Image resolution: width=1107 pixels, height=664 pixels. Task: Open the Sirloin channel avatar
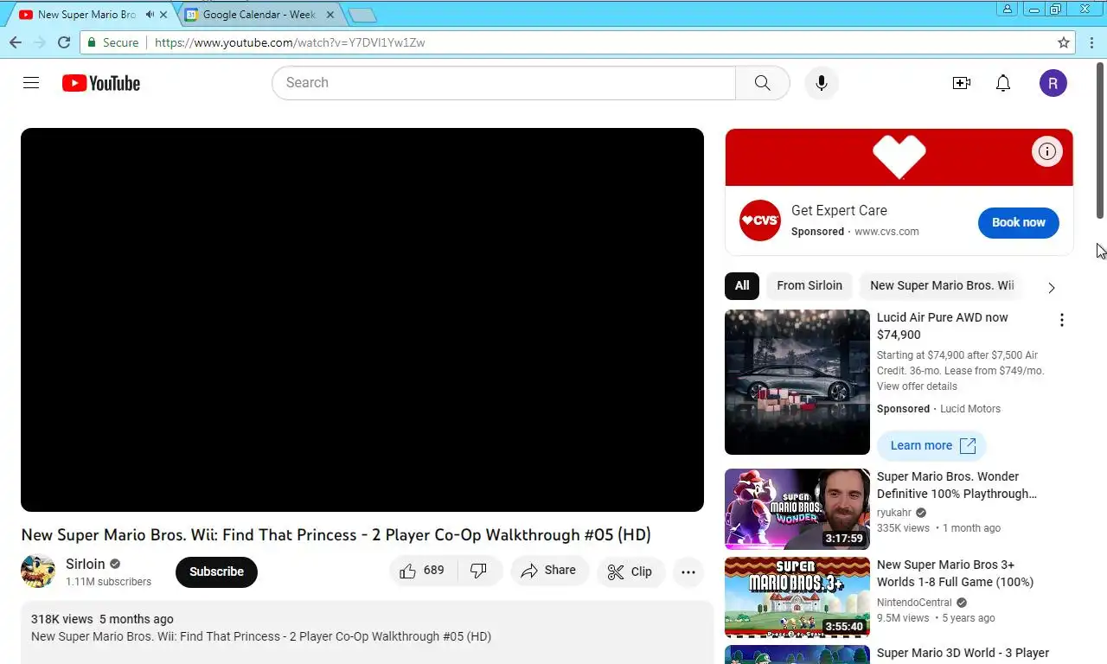click(x=38, y=571)
